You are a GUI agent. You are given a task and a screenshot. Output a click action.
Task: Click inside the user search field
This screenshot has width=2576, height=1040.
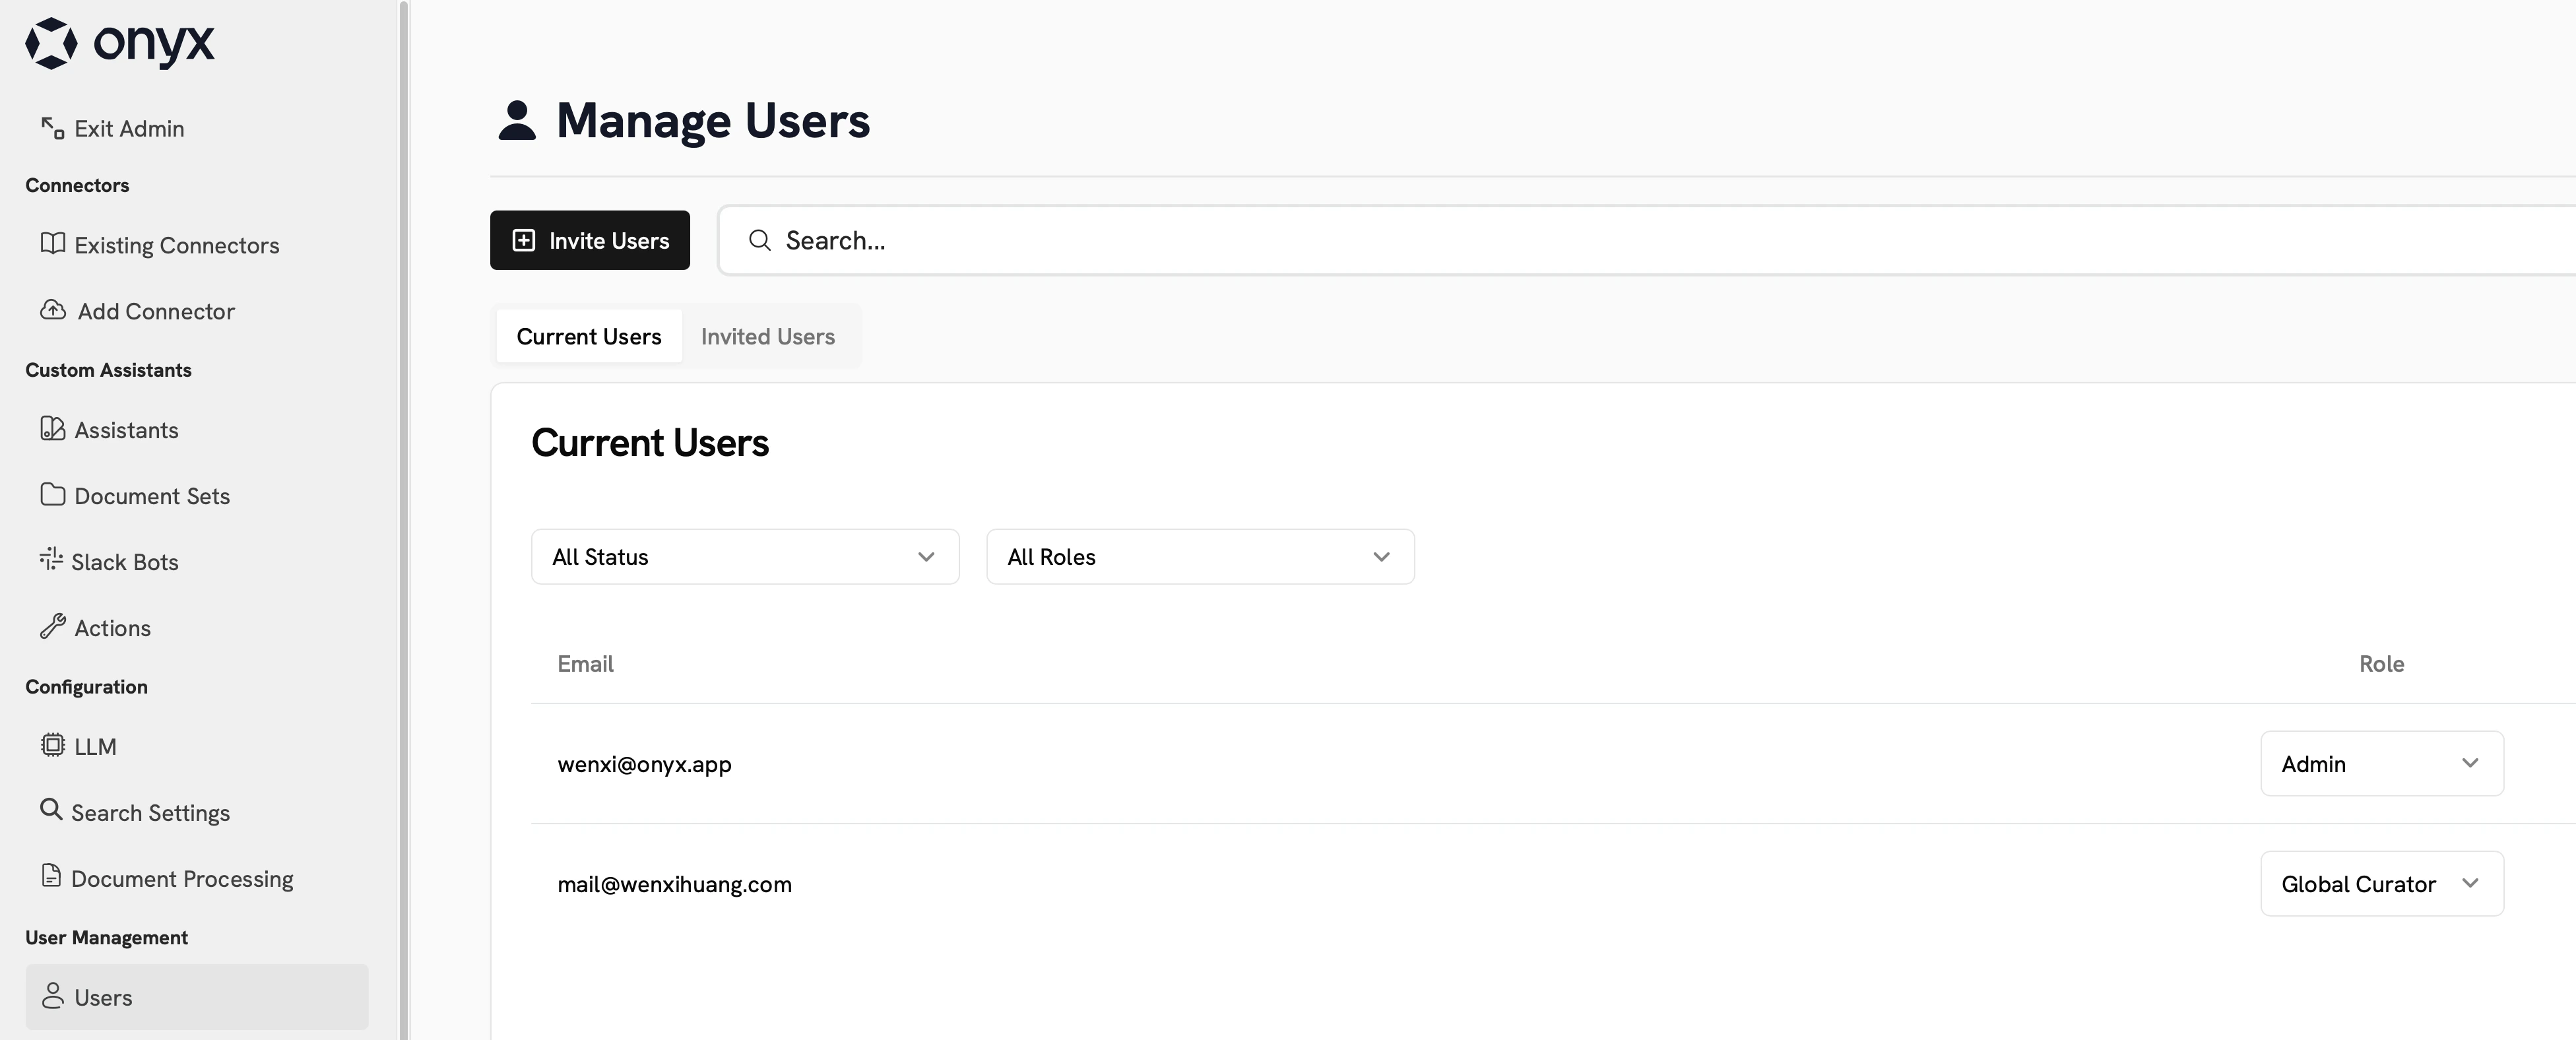click(x=1100, y=240)
